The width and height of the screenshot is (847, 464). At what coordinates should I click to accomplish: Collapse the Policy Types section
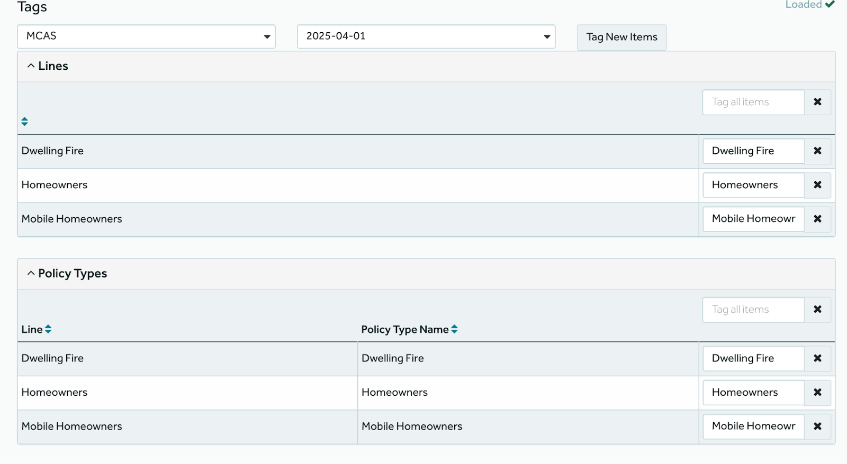click(67, 274)
